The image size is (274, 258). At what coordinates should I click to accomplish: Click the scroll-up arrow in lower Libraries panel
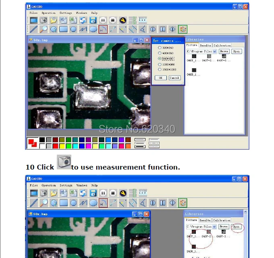(x=245, y=212)
